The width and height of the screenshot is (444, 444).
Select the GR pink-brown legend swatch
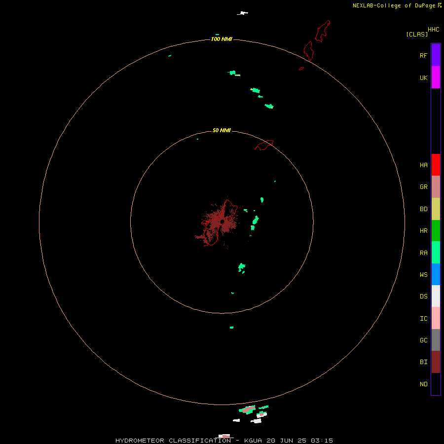tap(436, 187)
